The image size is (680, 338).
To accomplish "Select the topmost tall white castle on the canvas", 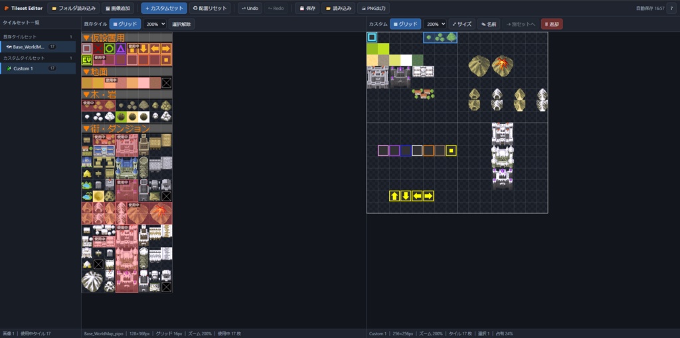I will [503, 133].
